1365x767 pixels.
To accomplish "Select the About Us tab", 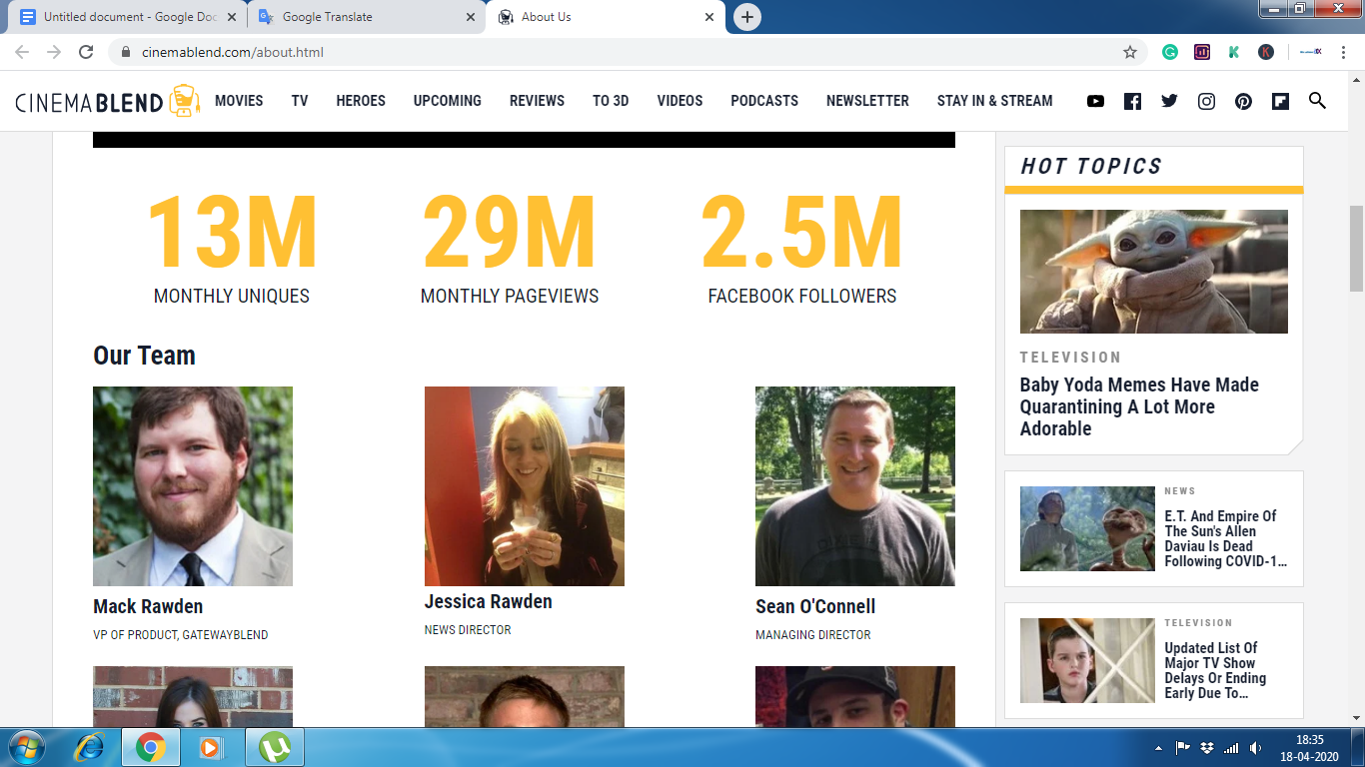I will coord(606,17).
